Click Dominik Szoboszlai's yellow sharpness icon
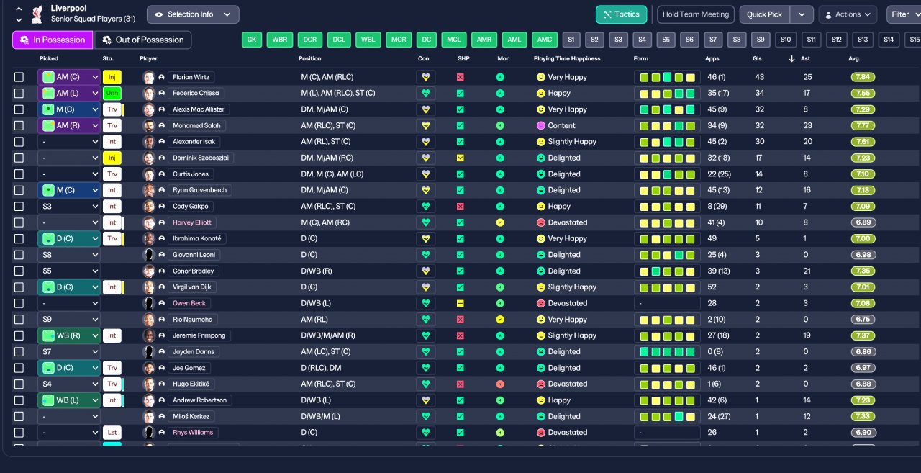Screen dimensions: 921x473 [460, 158]
